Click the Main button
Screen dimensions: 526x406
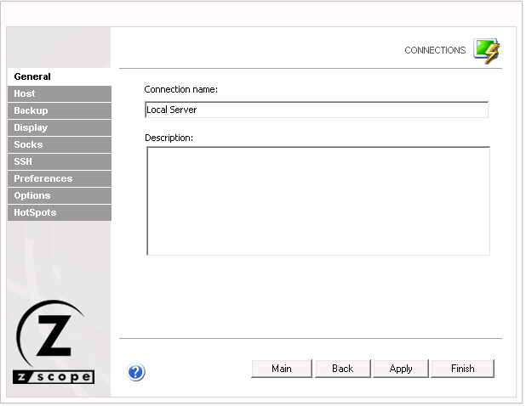pos(282,369)
